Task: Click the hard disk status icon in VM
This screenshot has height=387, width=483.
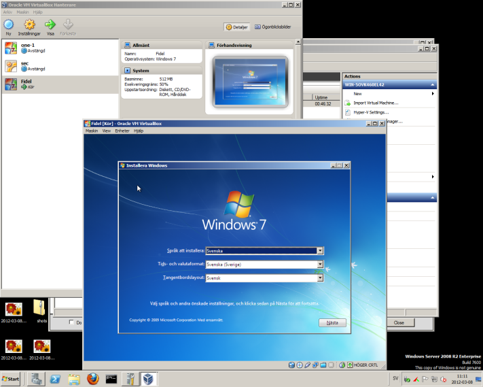Action: coord(291,365)
